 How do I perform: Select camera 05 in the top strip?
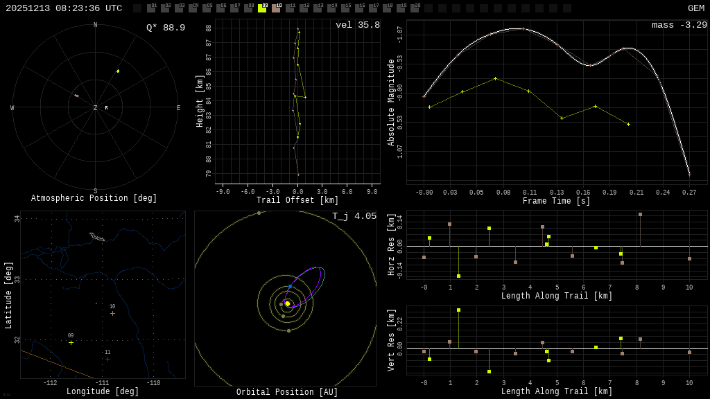(207, 8)
